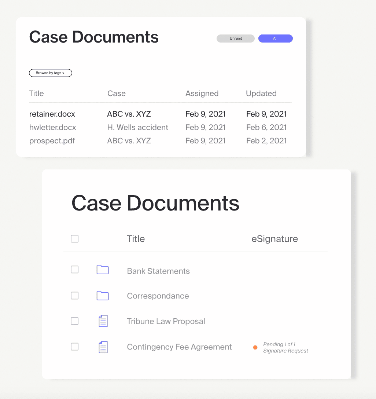
Task: Open the Bank Statements folder icon
Action: pyautogui.click(x=103, y=270)
